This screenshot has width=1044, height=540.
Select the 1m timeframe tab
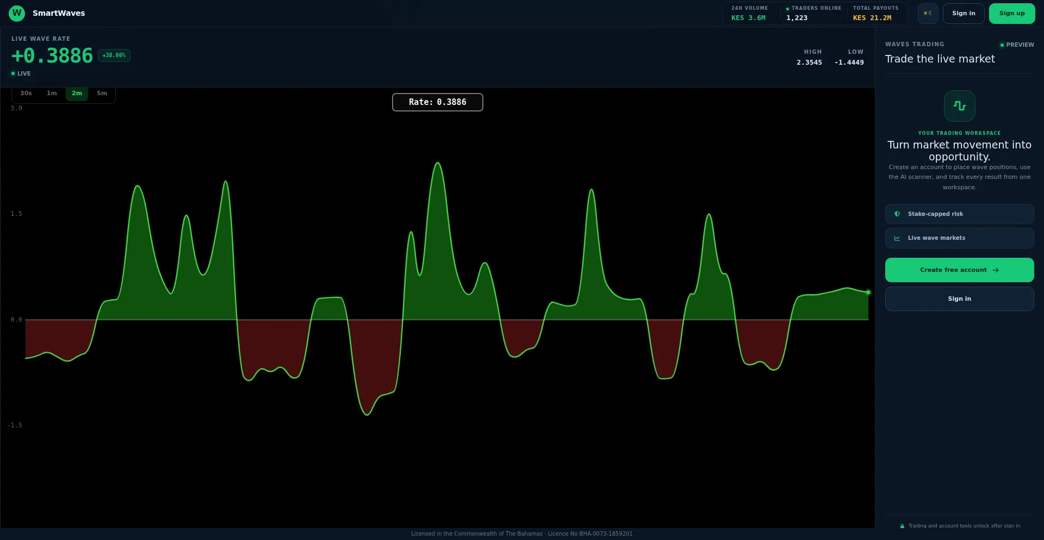click(x=52, y=94)
